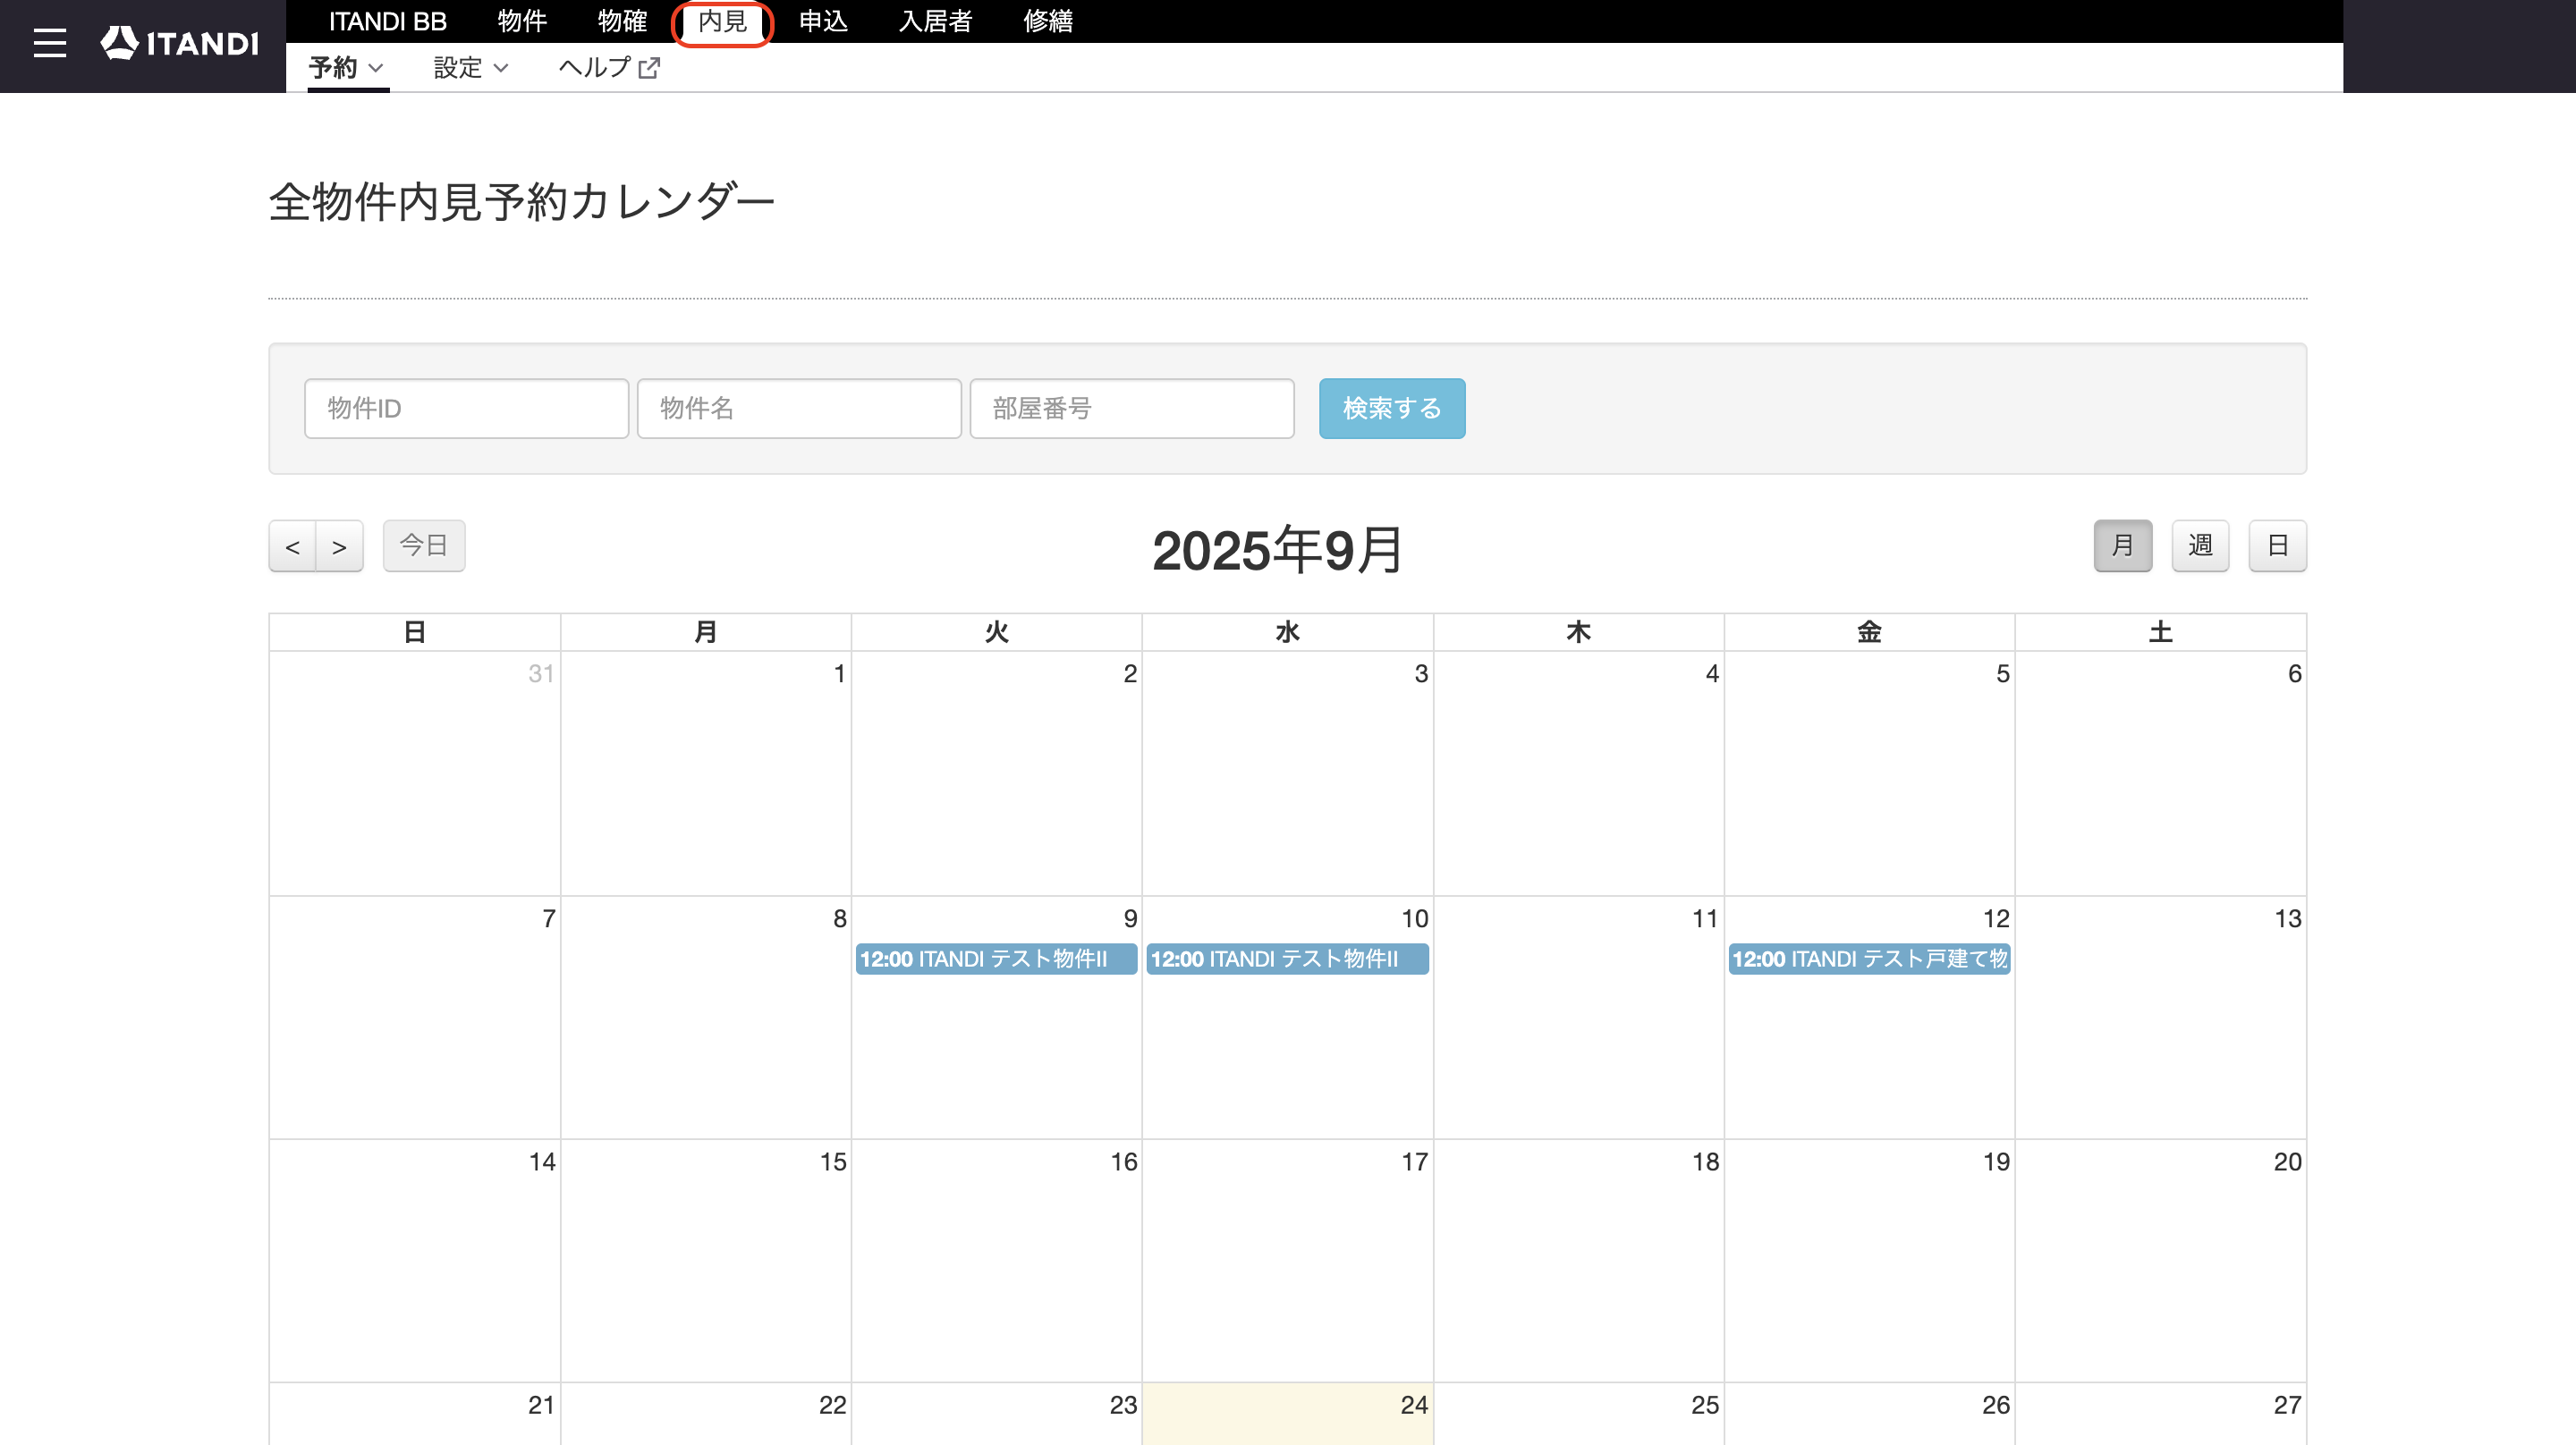The height and width of the screenshot is (1445, 2576).
Task: Select date 27 in the calendar
Action: coord(2288,1405)
